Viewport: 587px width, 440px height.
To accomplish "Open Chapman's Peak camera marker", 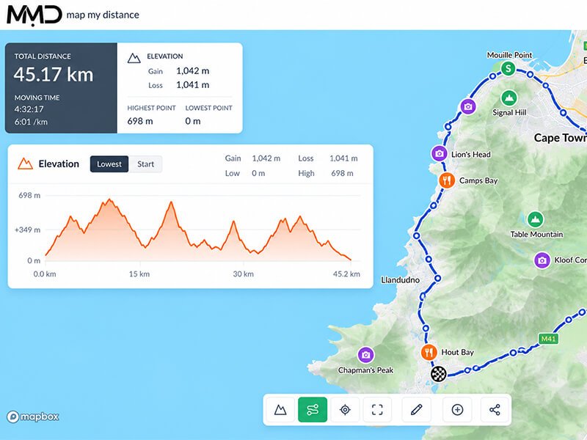I will coord(365,355).
